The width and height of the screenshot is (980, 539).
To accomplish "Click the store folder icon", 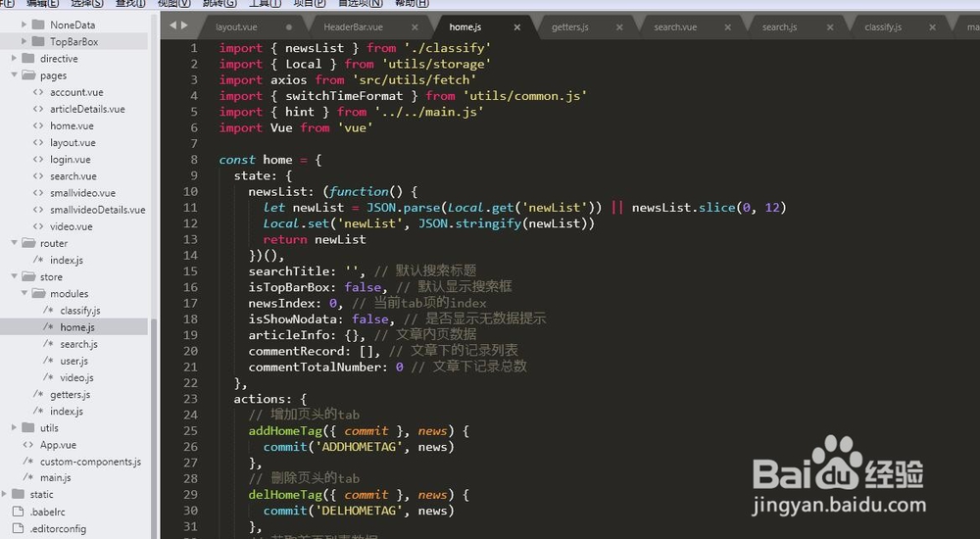I will tap(28, 276).
